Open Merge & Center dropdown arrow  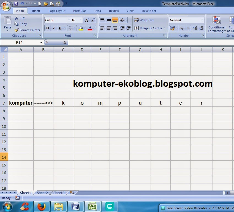(x=164, y=28)
